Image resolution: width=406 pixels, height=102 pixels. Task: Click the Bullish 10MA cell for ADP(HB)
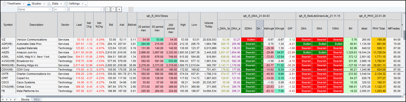coord(335,44)
